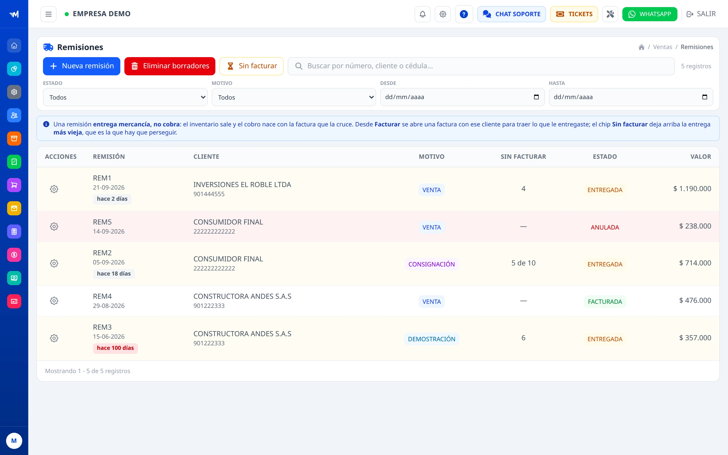Open actions gear for REM3

[54, 338]
